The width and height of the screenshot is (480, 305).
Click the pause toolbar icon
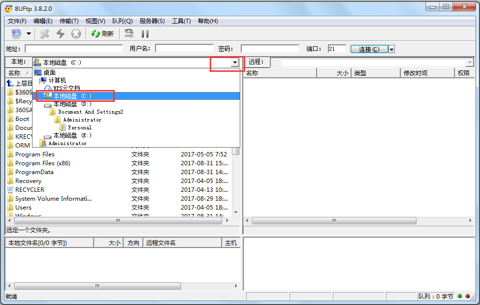coord(145,33)
